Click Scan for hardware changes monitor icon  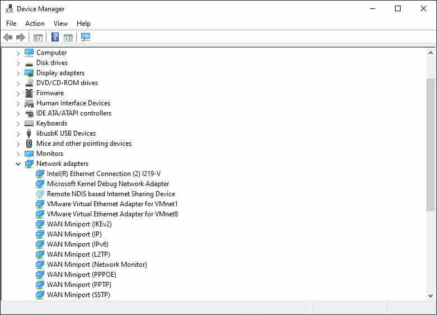tap(86, 37)
